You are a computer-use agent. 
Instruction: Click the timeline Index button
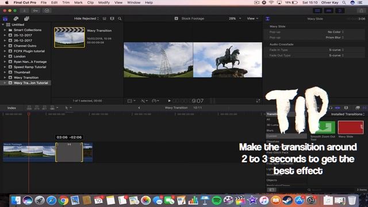(11, 108)
